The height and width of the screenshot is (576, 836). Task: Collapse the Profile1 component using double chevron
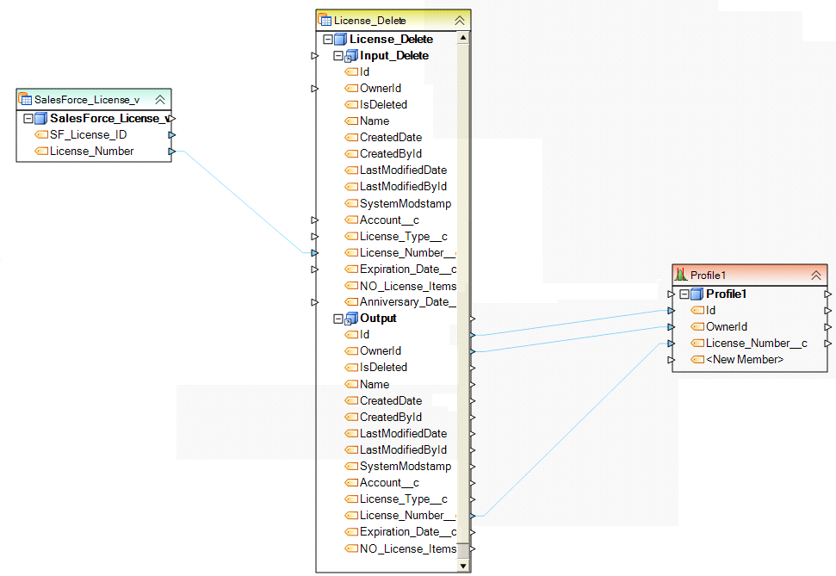[815, 275]
